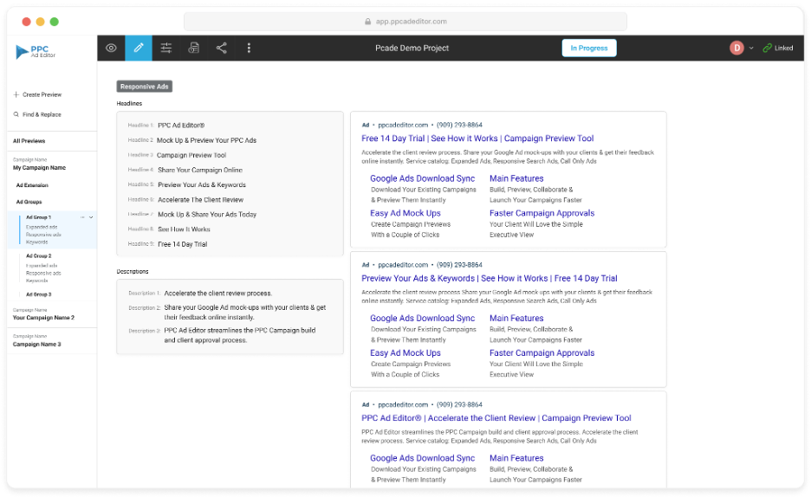Click the share icon in toolbar
811x497 pixels.
(221, 48)
